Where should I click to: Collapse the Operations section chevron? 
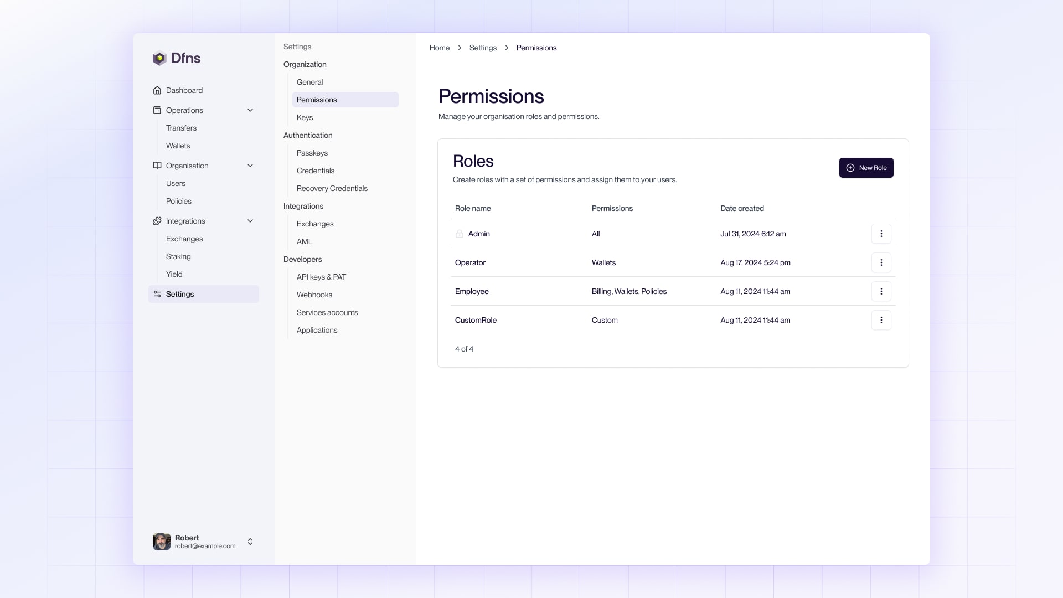(250, 110)
